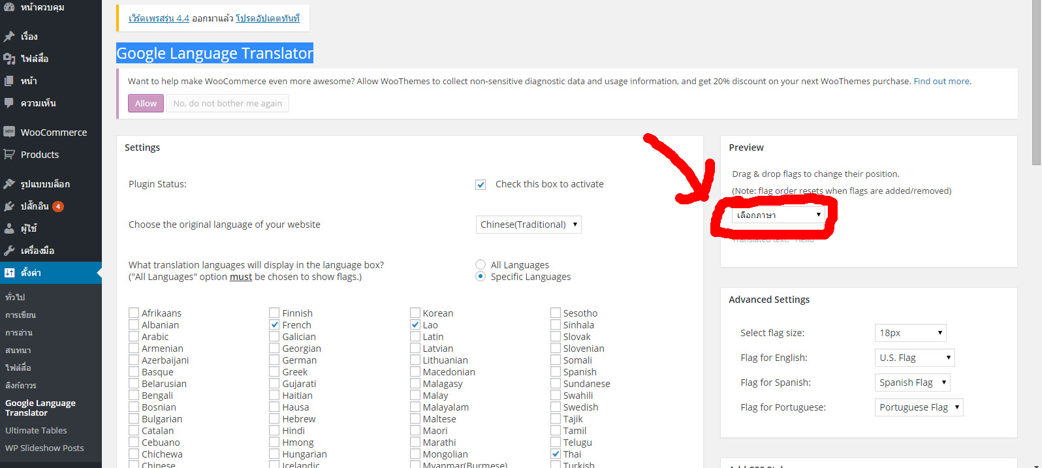Open the WordPress 4.4 version link

159,18
